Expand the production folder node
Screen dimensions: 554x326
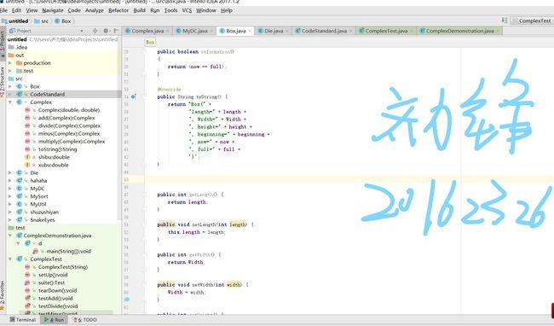coord(10,63)
